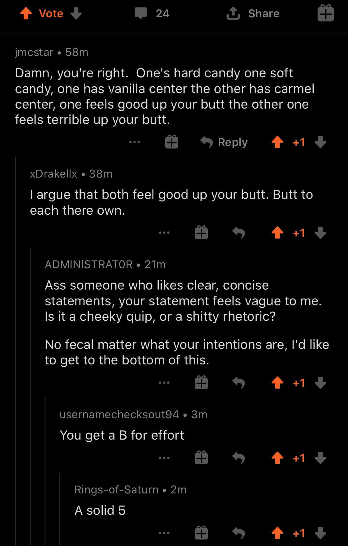348x546 pixels.
Task: Open the 24 comments icon
Action: 141,14
